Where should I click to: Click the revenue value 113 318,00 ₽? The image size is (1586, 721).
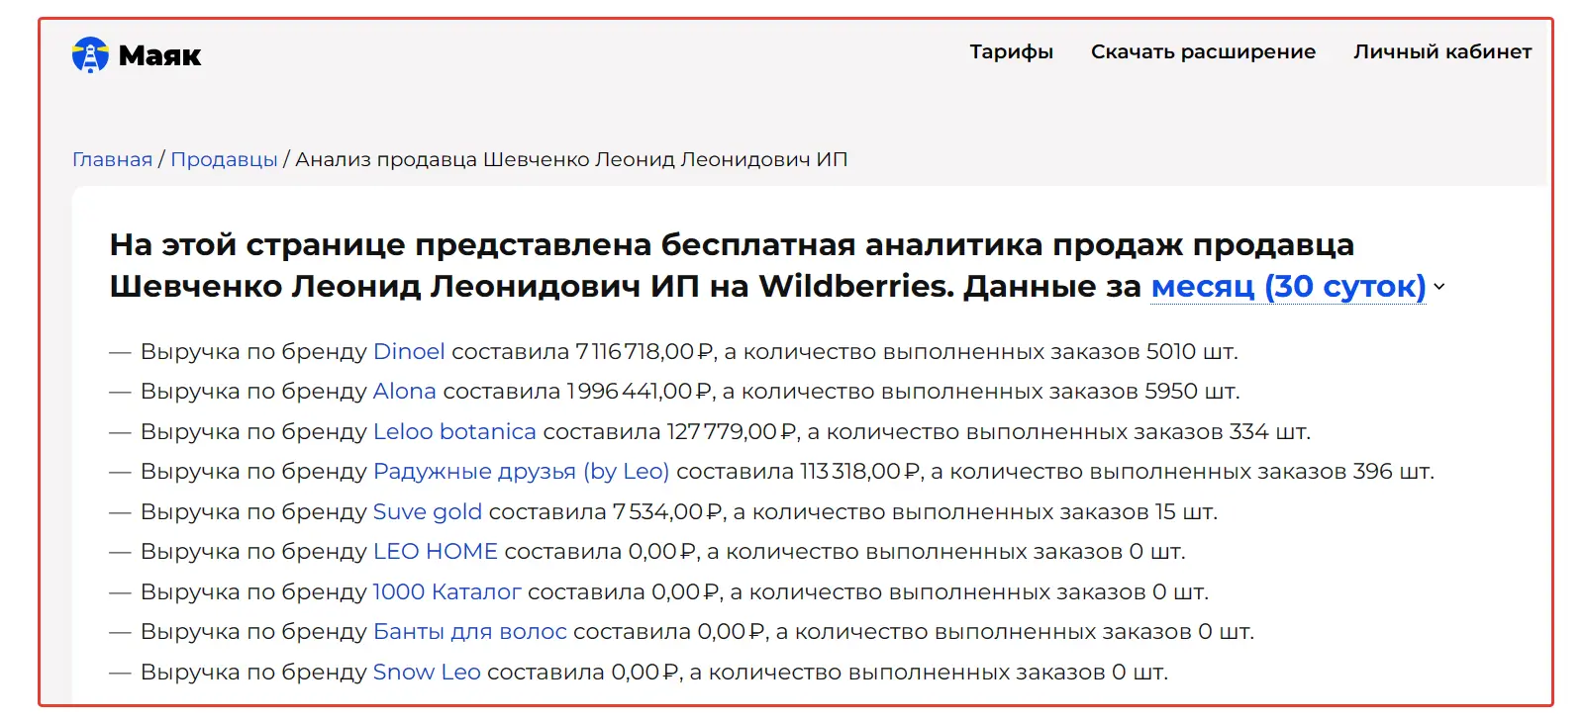pyautogui.click(x=860, y=472)
